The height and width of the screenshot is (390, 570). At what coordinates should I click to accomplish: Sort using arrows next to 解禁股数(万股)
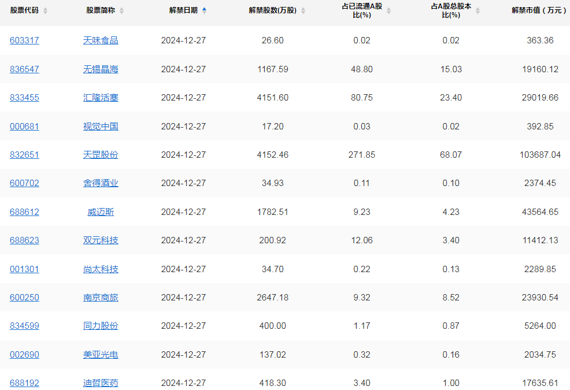click(x=303, y=11)
